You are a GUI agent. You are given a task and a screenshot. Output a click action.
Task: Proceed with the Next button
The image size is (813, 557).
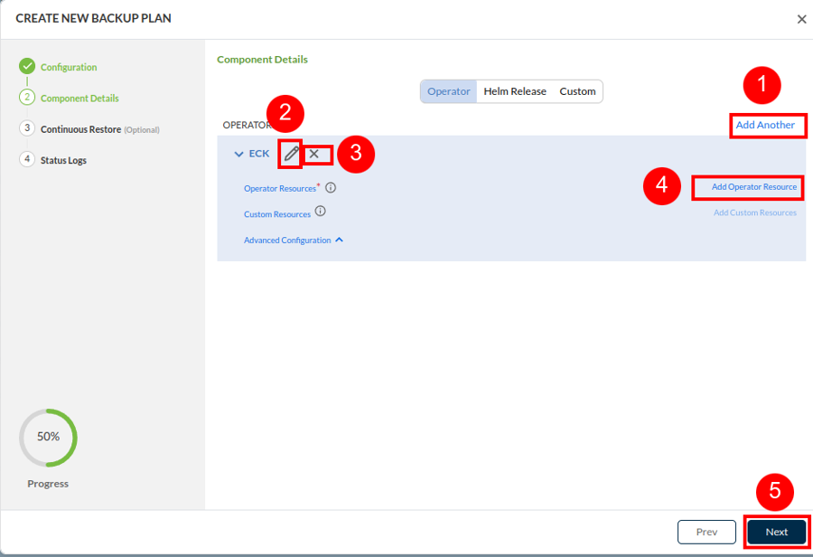click(x=777, y=532)
